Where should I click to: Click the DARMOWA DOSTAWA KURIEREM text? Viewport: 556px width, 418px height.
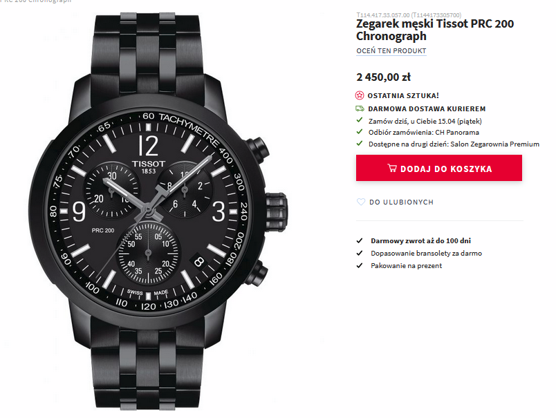pos(427,108)
